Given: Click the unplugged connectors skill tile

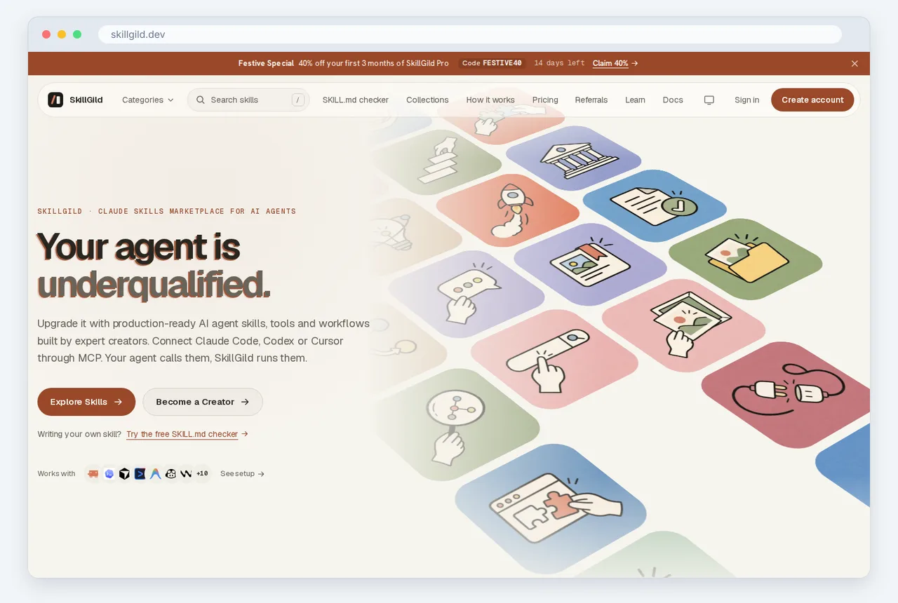Looking at the screenshot, I should (x=787, y=394).
